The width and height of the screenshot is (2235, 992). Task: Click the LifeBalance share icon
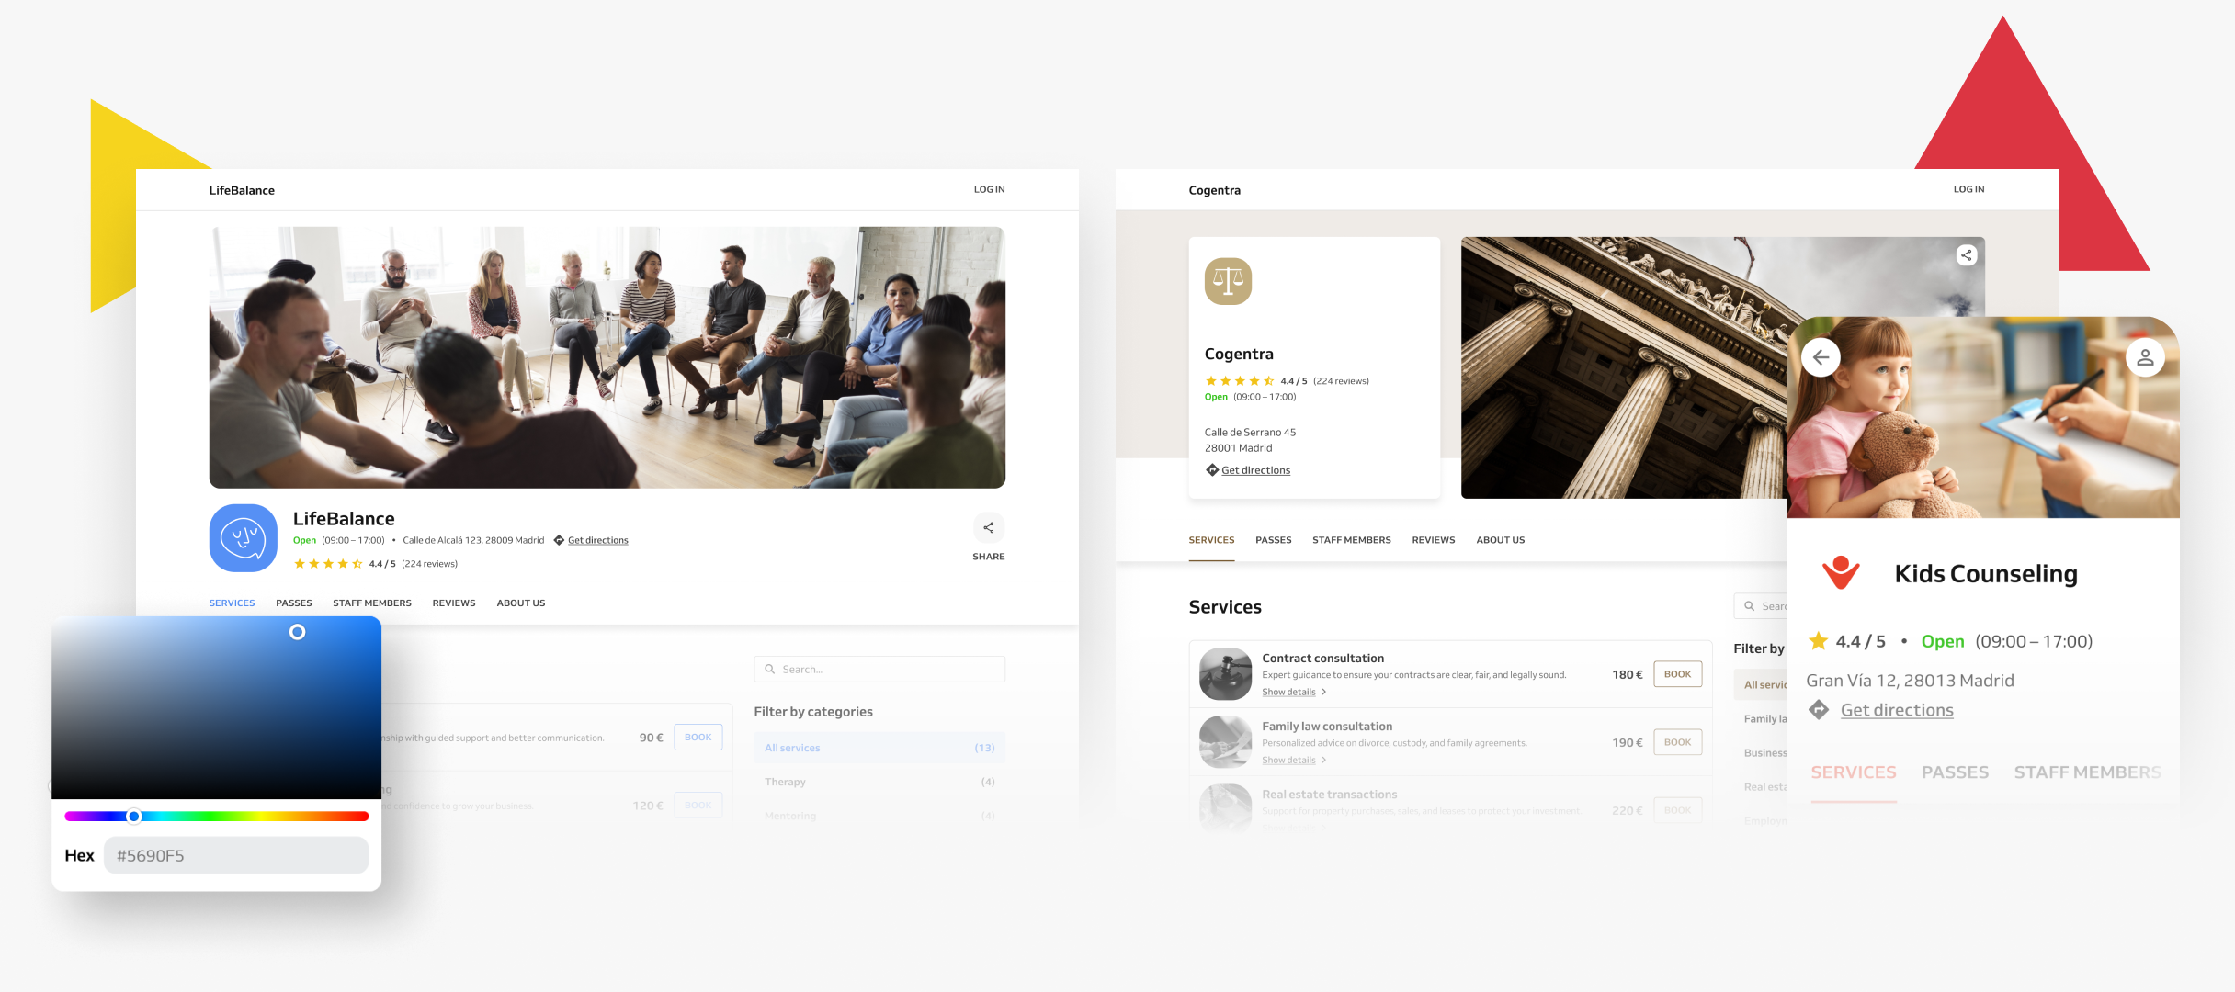pyautogui.click(x=988, y=528)
